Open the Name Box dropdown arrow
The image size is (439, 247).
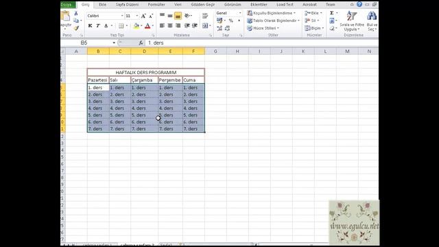(x=114, y=43)
